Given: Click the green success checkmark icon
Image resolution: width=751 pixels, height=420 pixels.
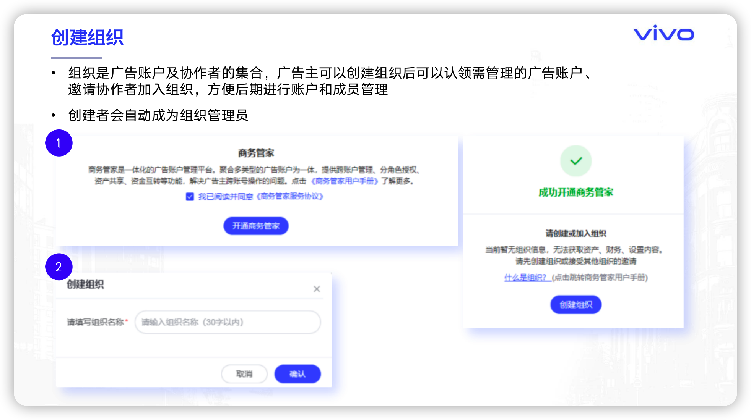Looking at the screenshot, I should (576, 161).
